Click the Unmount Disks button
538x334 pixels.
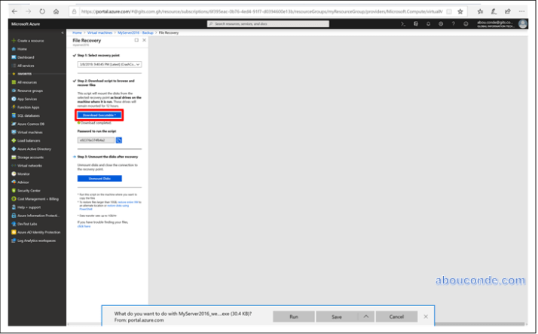tap(99, 178)
